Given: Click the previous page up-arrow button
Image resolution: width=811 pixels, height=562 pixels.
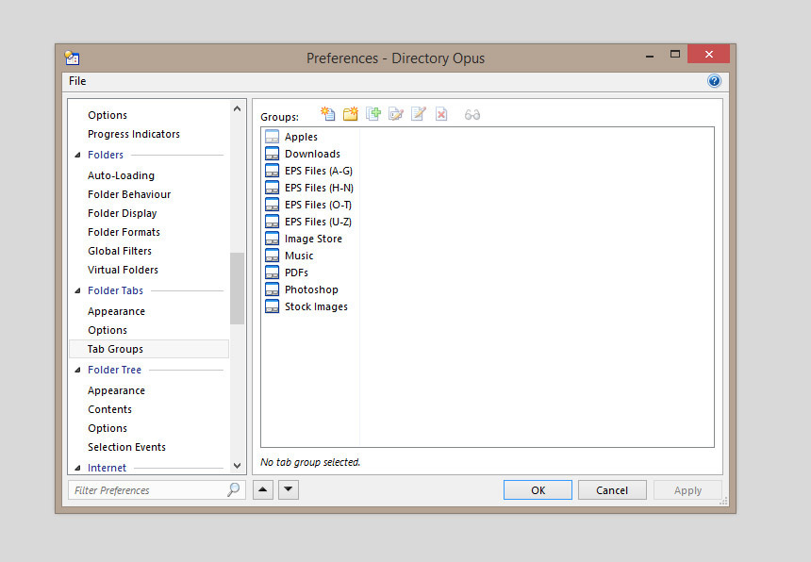Looking at the screenshot, I should click(x=263, y=489).
